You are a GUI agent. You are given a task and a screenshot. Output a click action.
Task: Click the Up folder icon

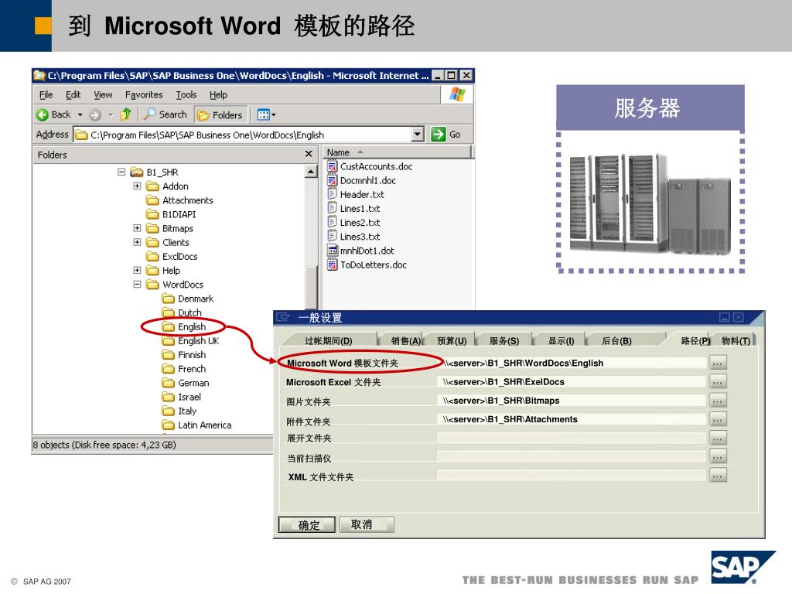point(126,114)
